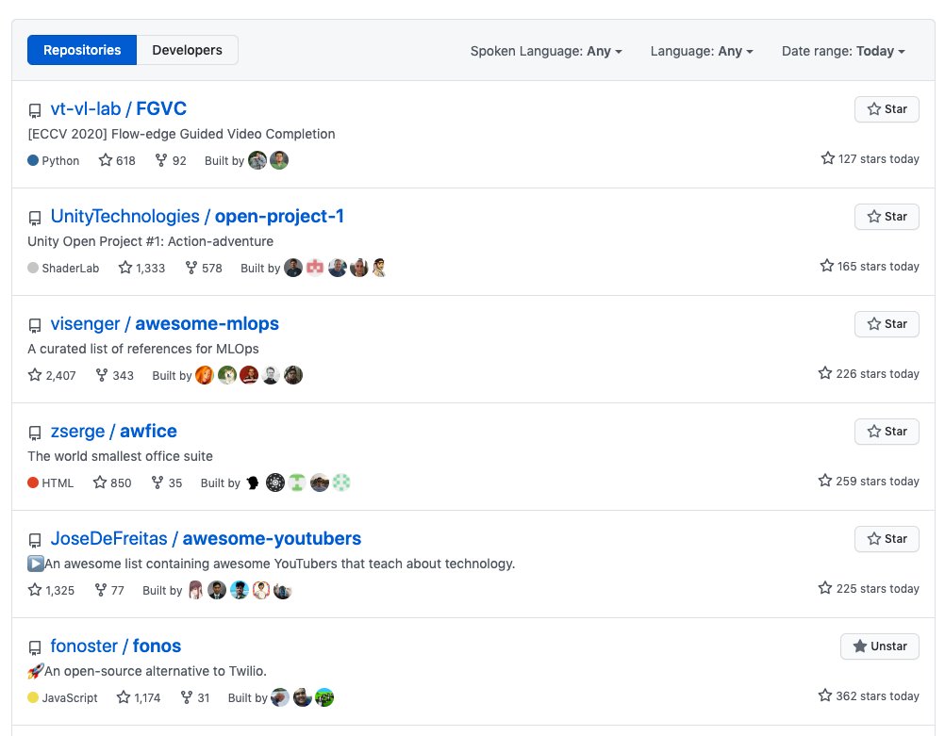Star the awesome-youtubers repository
The width and height of the screenshot is (945, 736).
tap(887, 539)
